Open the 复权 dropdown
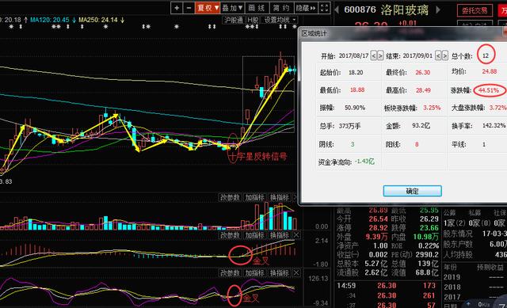Screen dimensions: 507x308 point(208,8)
